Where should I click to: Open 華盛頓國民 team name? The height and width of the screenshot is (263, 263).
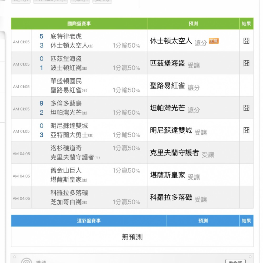click(66, 81)
